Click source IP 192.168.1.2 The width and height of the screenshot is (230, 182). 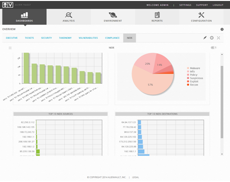pyautogui.click(x=28, y=146)
